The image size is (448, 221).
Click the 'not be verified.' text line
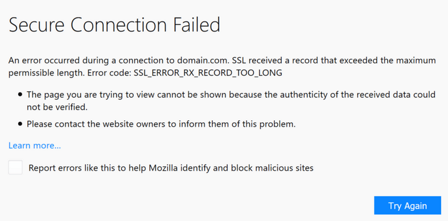coord(57,107)
